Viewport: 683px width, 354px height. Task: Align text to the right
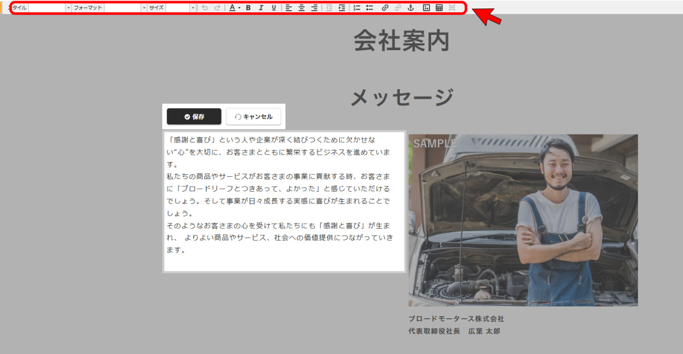[x=314, y=8]
